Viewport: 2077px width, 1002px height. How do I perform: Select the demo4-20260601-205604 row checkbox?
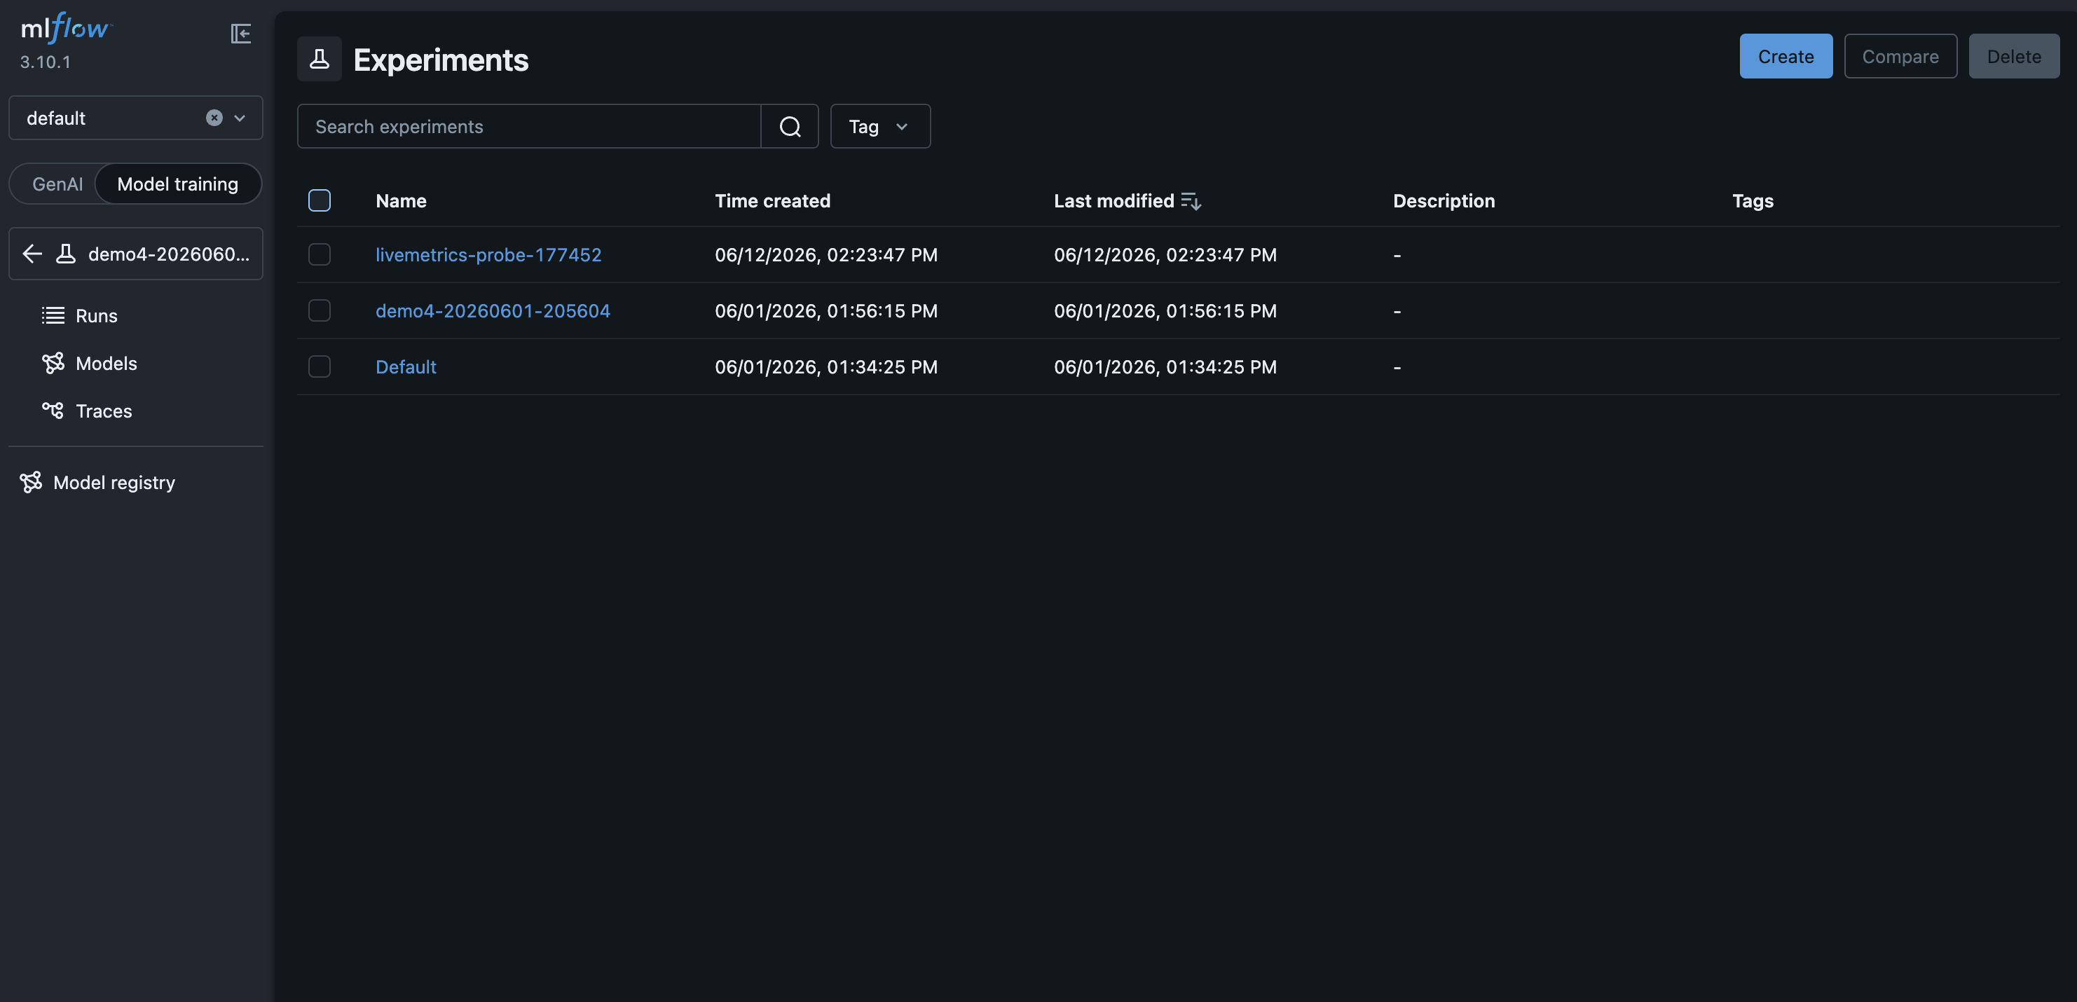point(320,310)
